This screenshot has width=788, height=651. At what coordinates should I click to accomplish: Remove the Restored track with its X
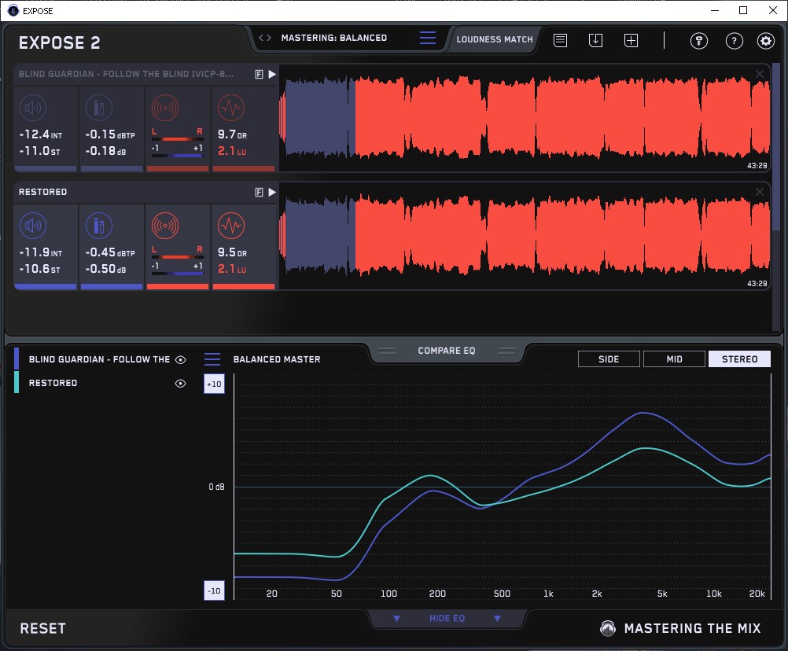(760, 192)
